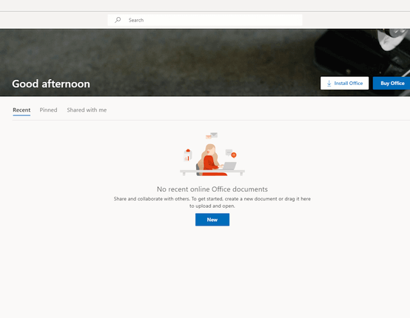Click the orange round badge icon
The height and width of the screenshot is (318, 410).
[x=234, y=155]
